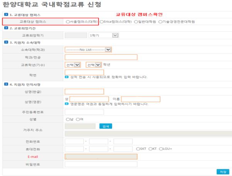The height and width of the screenshot is (176, 232).
Task: Choose the Erica캠퍼스(대학) campus option
Action: coord(102,22)
